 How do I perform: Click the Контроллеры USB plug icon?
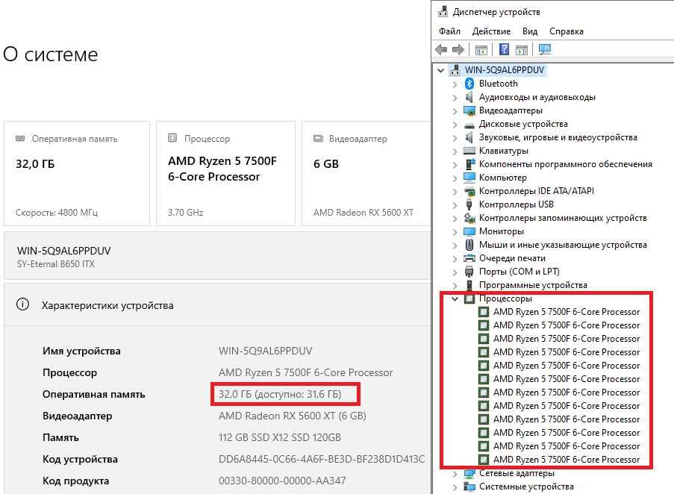pos(469,204)
